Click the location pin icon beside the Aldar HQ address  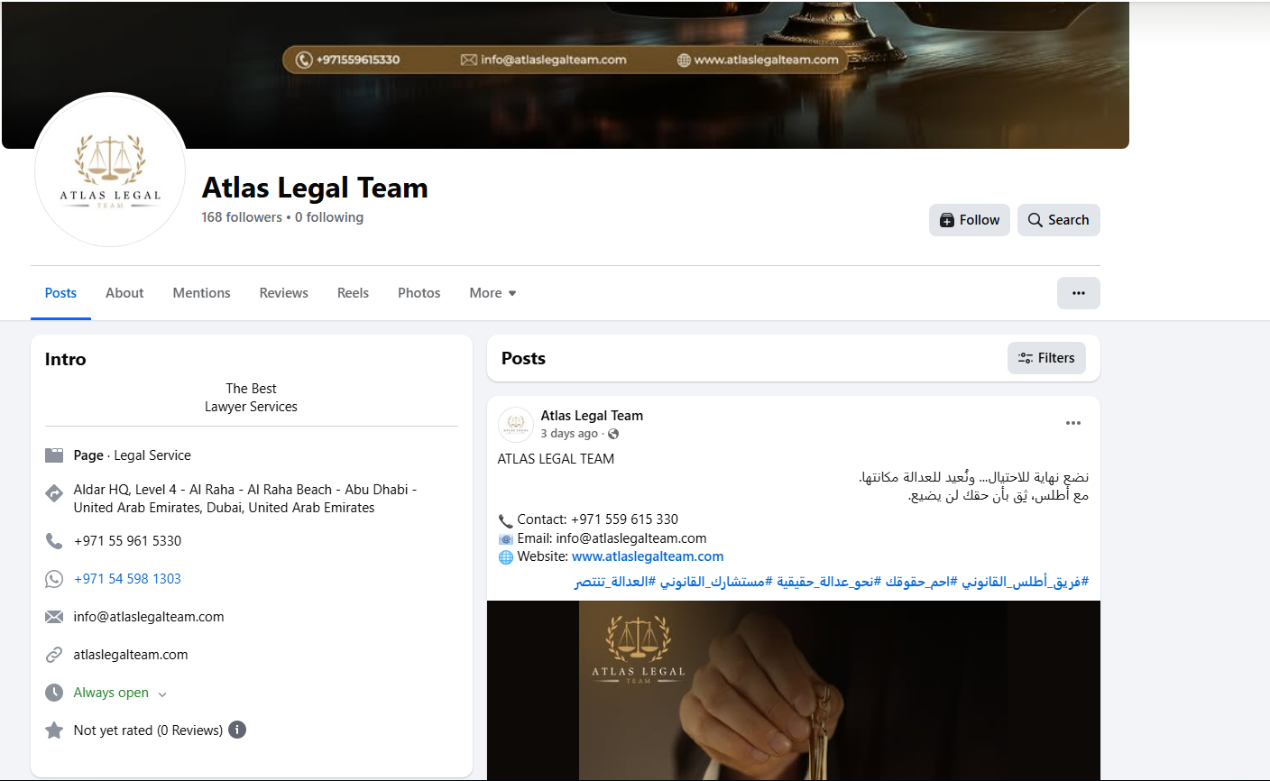(54, 493)
